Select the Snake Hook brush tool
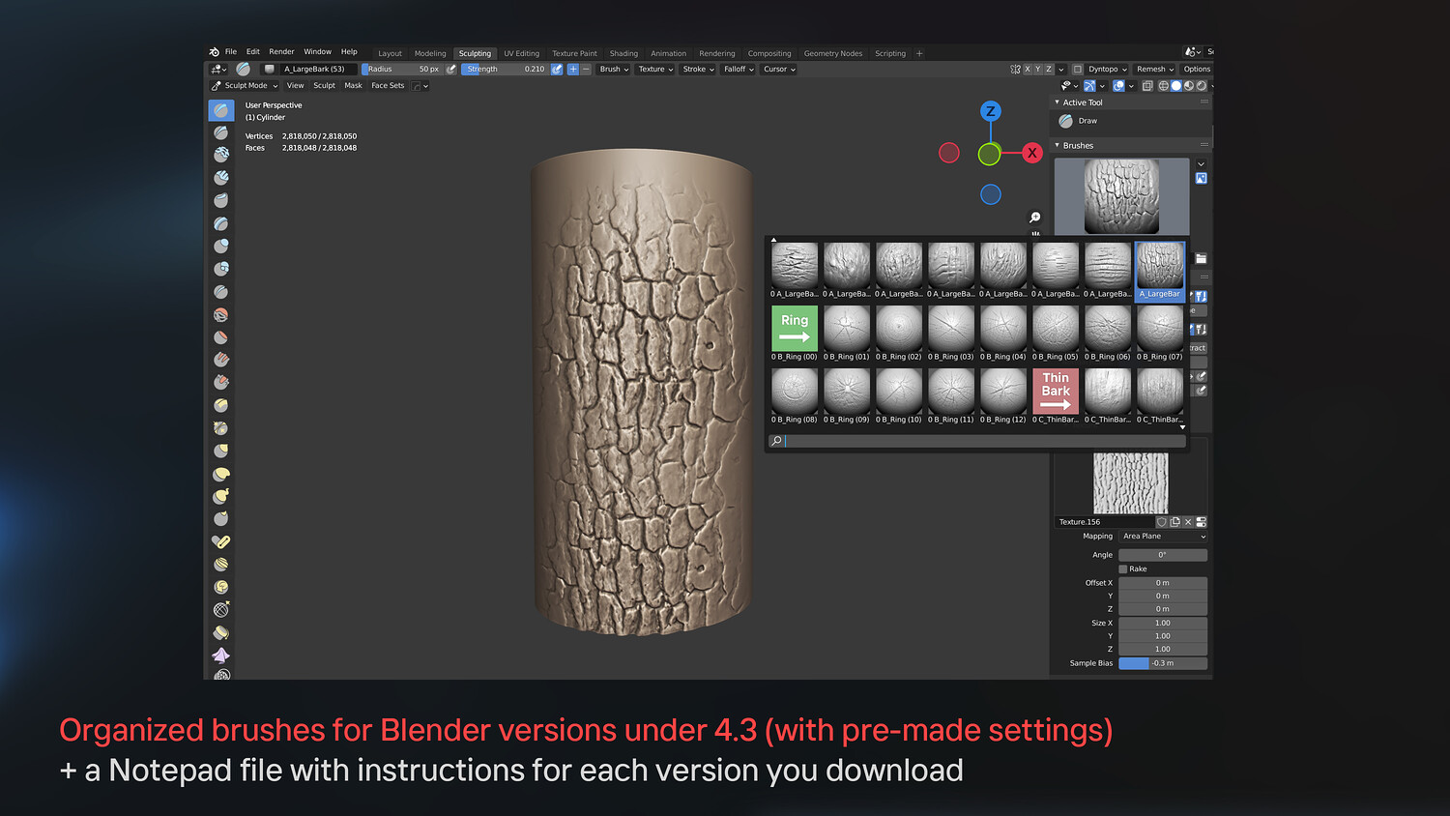Image resolution: width=1450 pixels, height=816 pixels. [x=221, y=496]
